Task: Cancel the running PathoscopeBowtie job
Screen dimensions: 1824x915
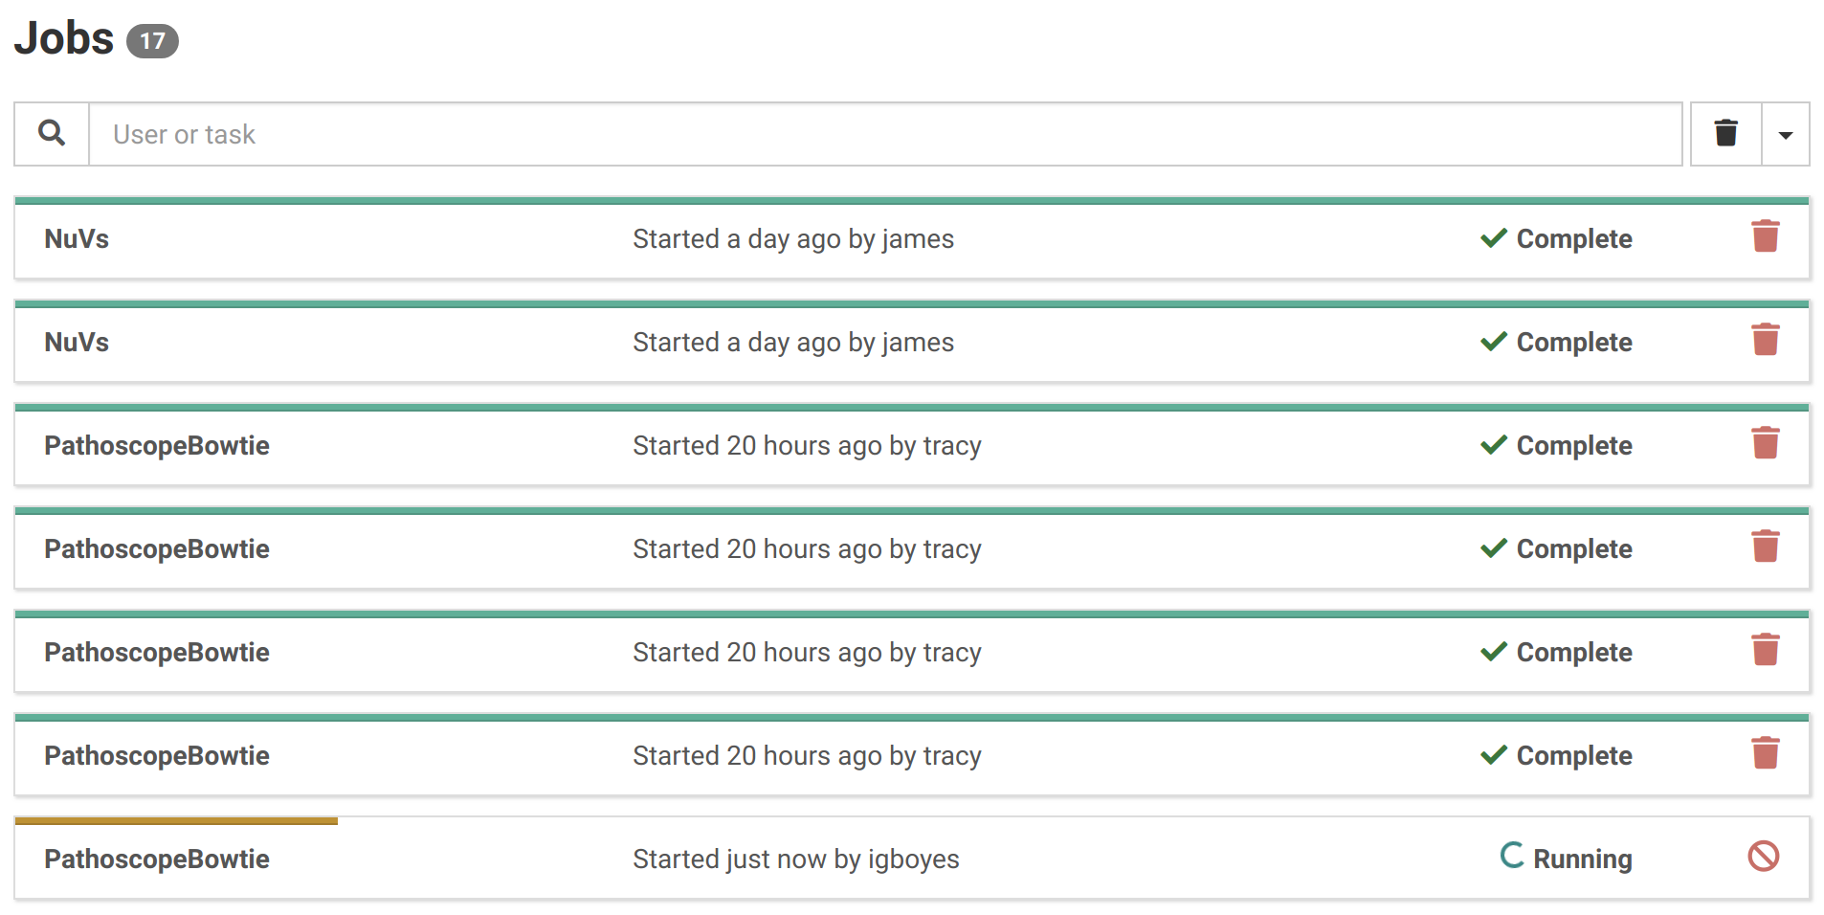Action: point(1763,857)
